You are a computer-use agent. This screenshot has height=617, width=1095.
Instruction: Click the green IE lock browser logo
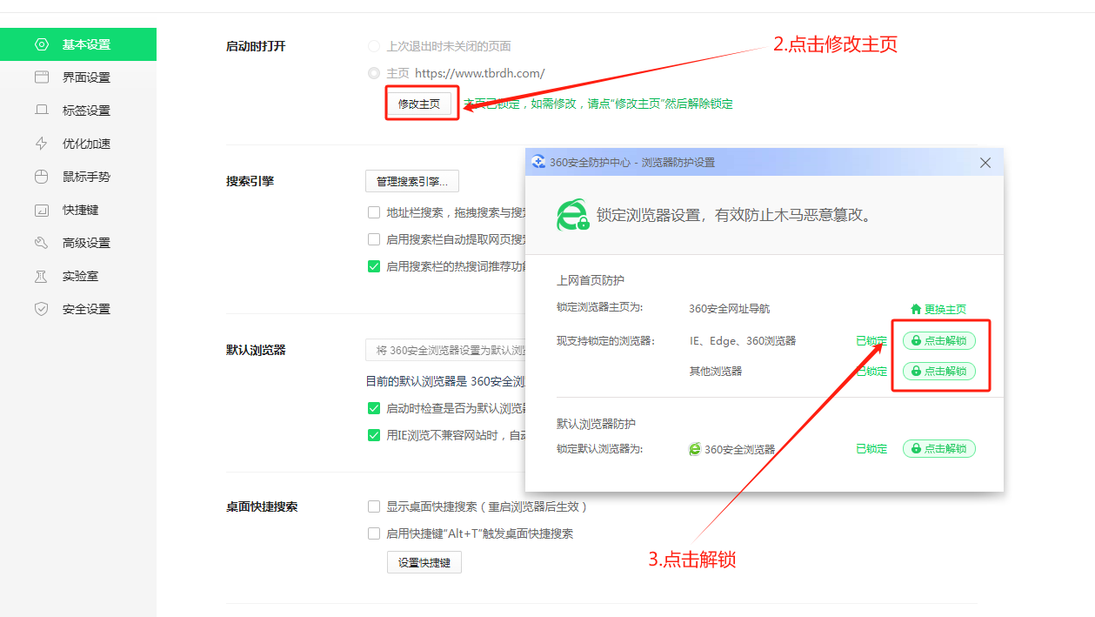(572, 215)
